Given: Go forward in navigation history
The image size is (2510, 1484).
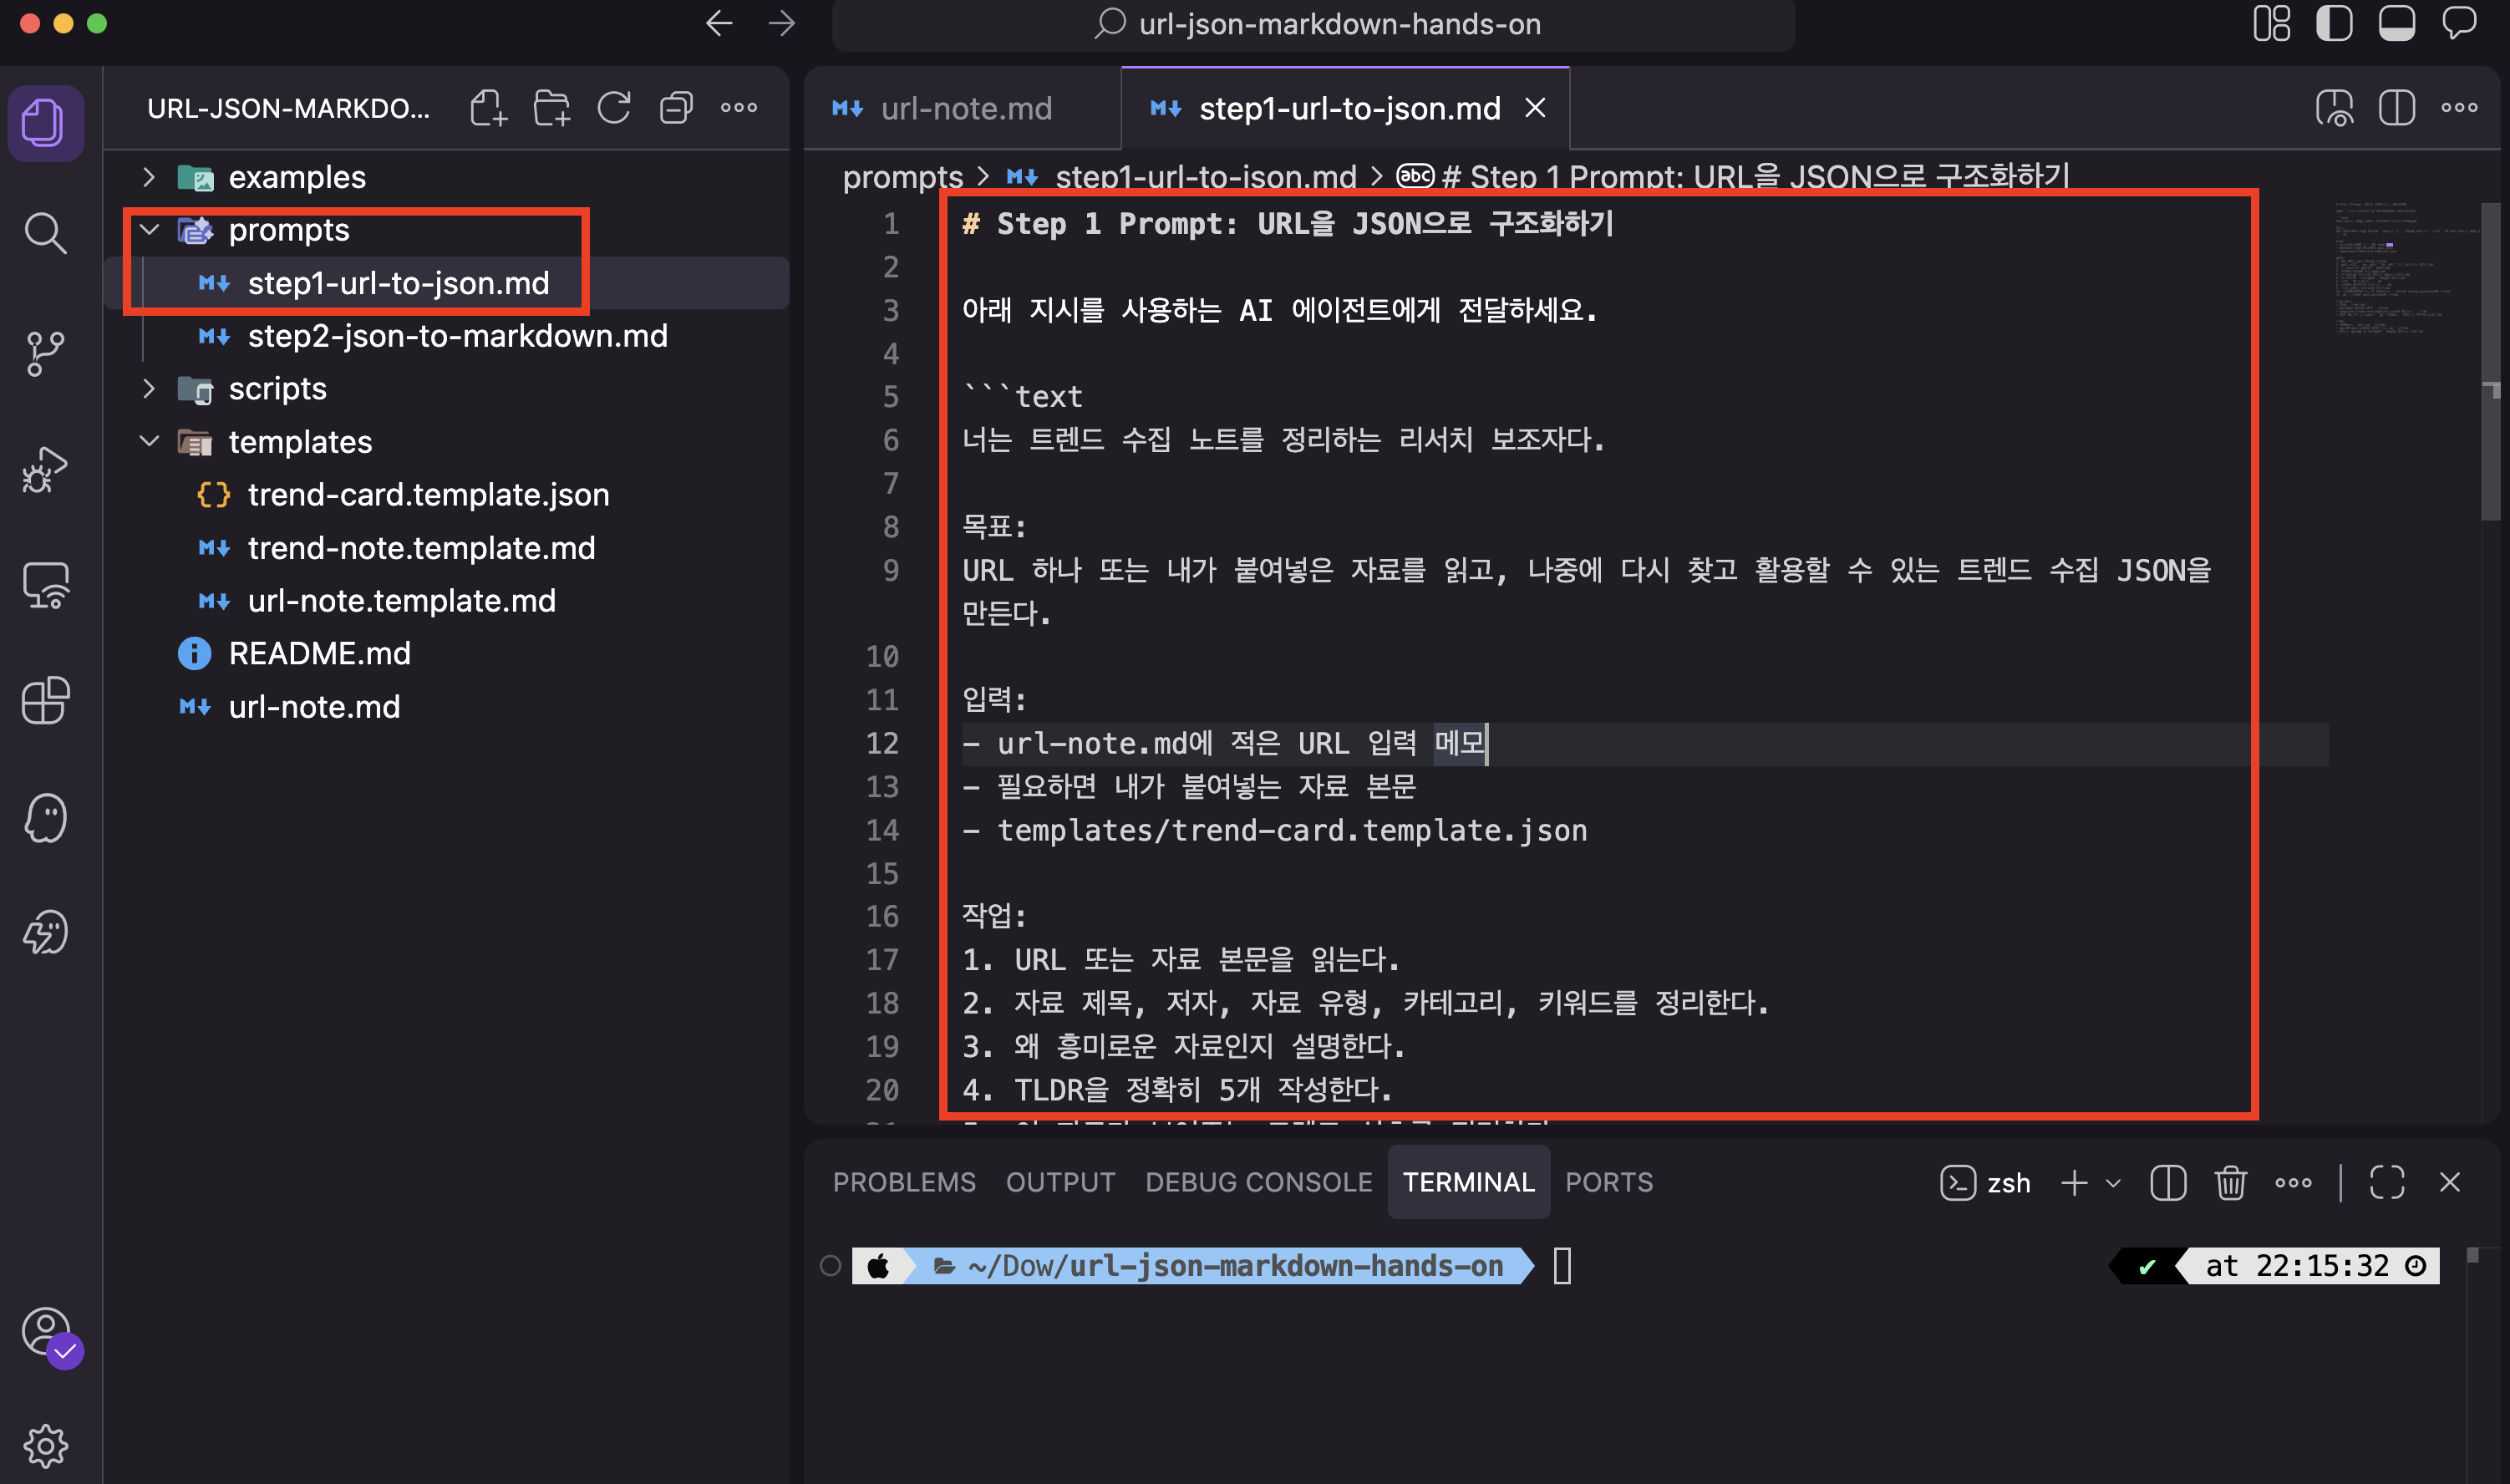Looking at the screenshot, I should [782, 23].
